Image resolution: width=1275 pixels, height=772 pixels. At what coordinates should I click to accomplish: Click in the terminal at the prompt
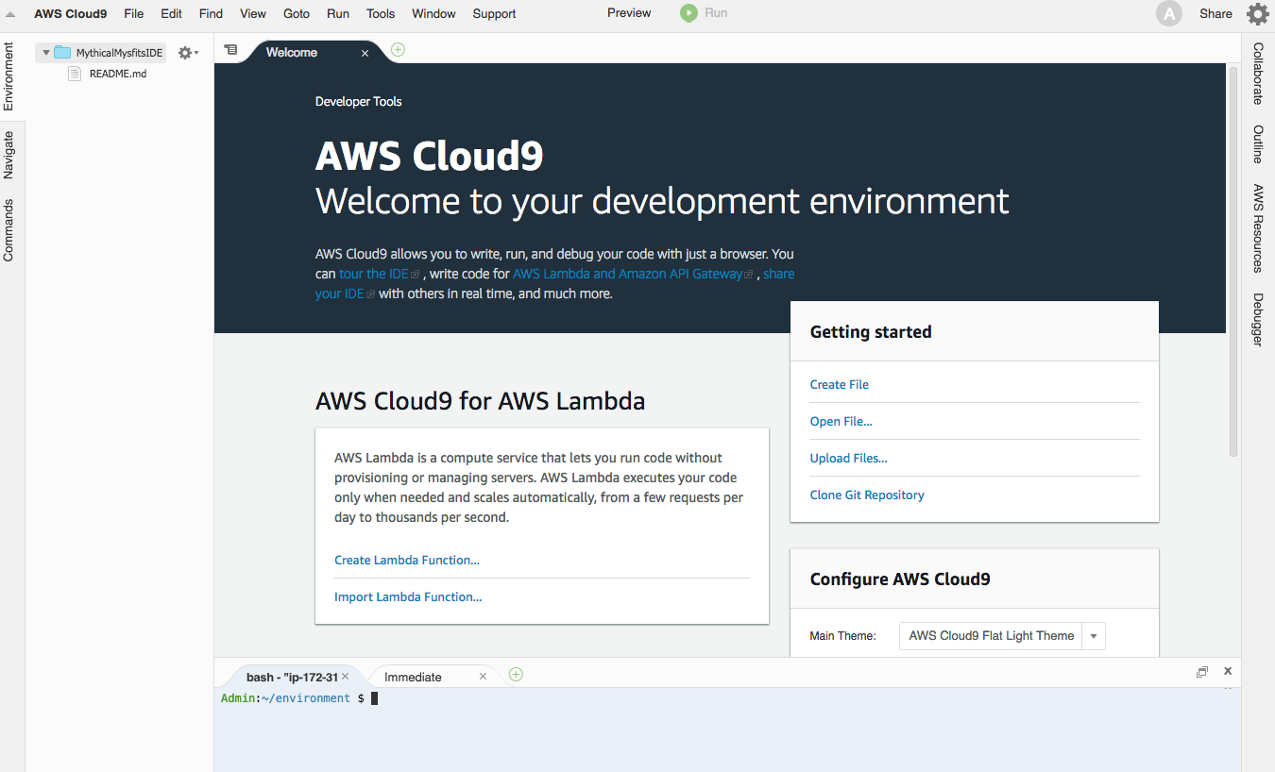click(x=374, y=698)
